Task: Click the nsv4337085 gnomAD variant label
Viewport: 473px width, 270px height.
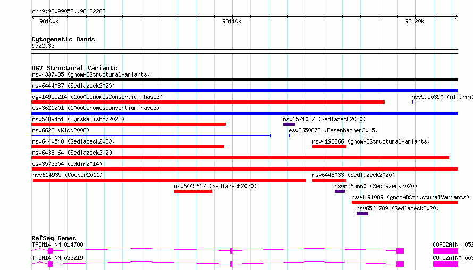Action: (x=91, y=74)
